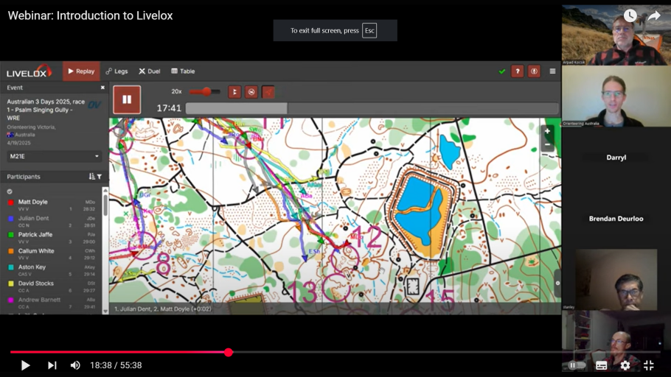Click the YouTube Watch Later clock icon
The image size is (671, 377).
point(630,15)
